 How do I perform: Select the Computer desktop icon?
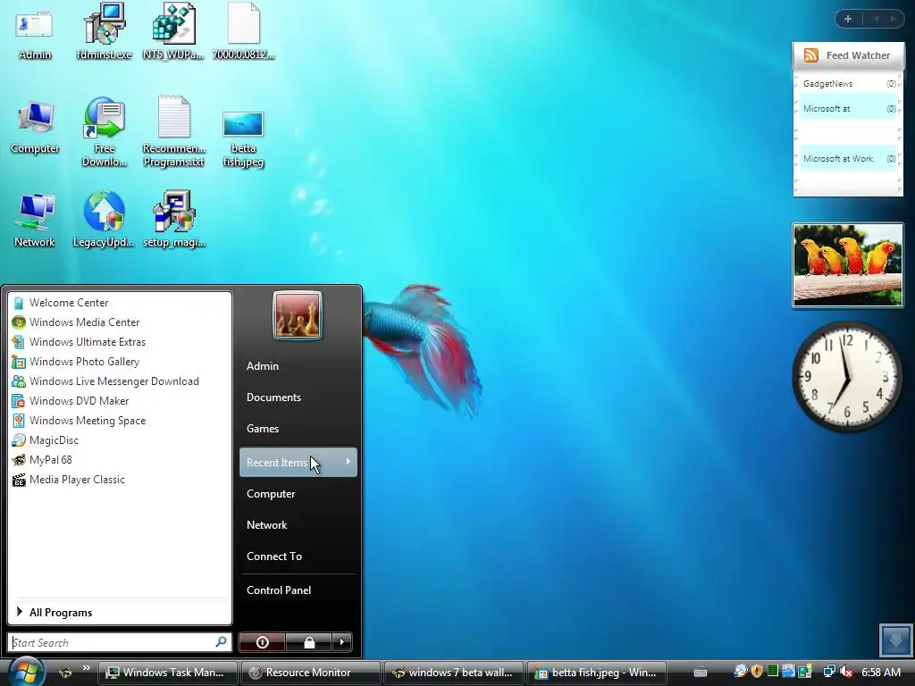[x=35, y=127]
